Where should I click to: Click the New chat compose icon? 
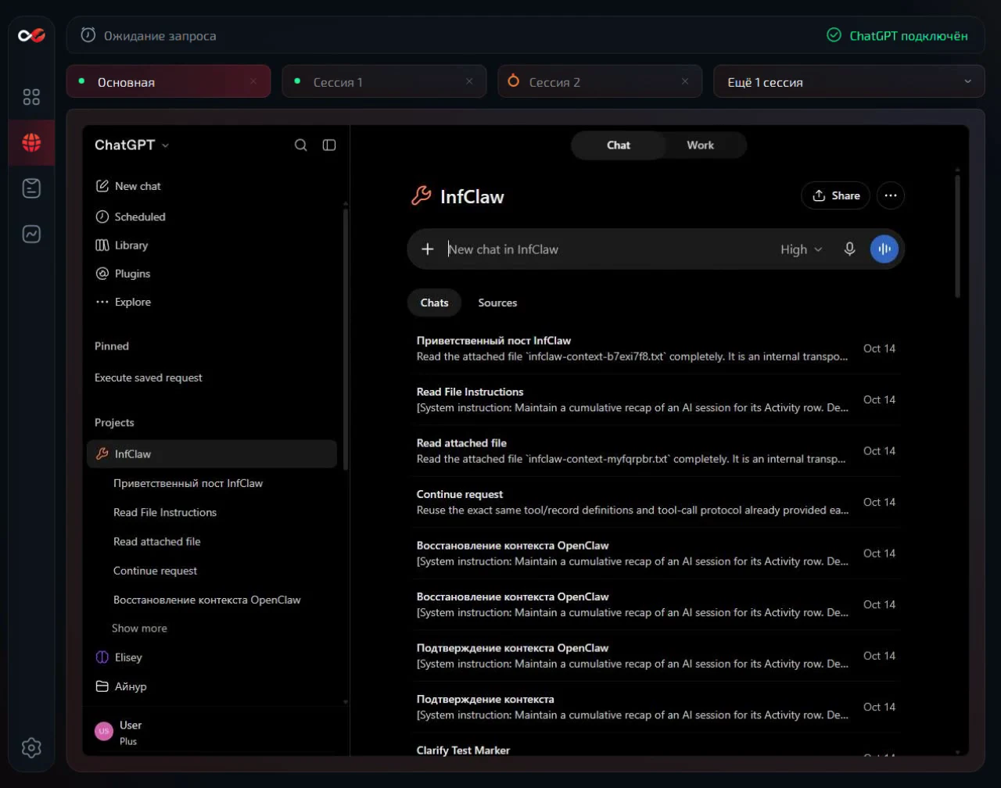point(102,186)
